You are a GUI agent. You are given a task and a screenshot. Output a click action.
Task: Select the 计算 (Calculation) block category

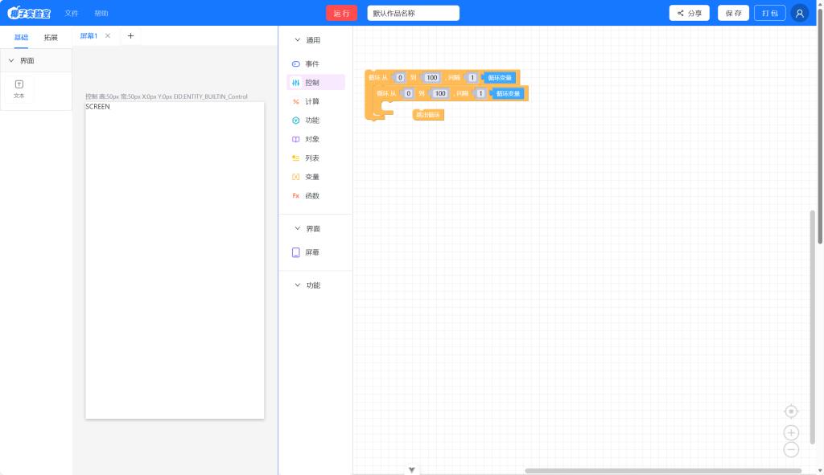311,101
